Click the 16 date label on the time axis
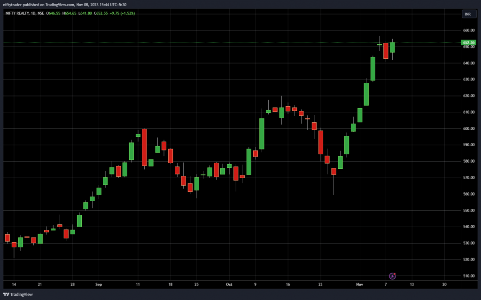Screen dimensions: 481x300 (288, 284)
